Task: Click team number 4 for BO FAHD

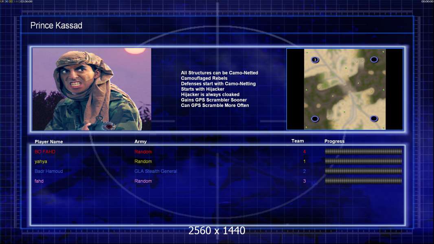Action: [x=305, y=152]
